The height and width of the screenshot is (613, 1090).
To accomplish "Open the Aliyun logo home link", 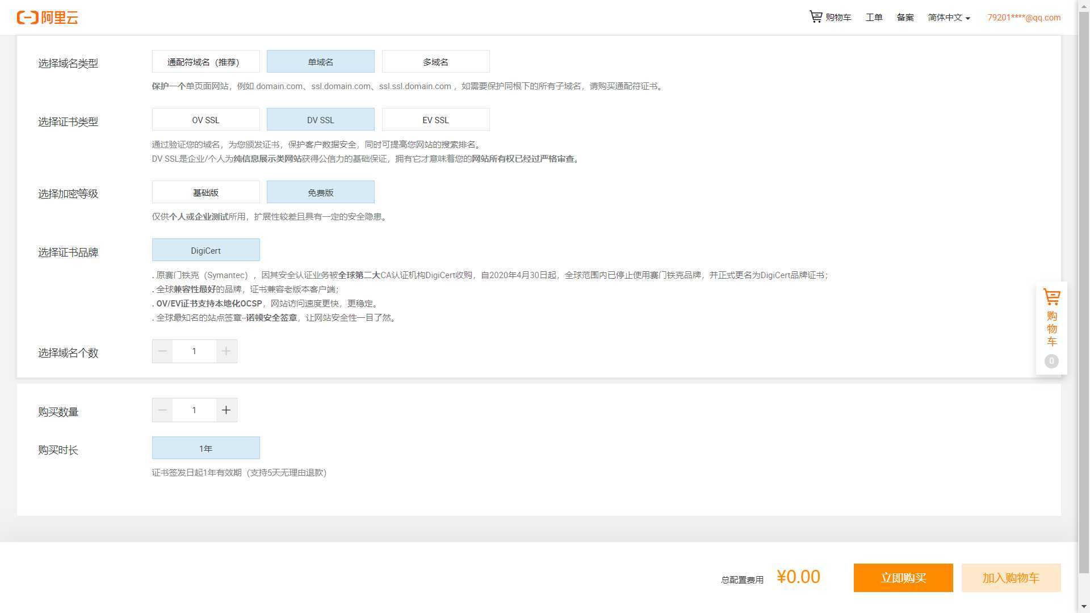I will (x=47, y=18).
